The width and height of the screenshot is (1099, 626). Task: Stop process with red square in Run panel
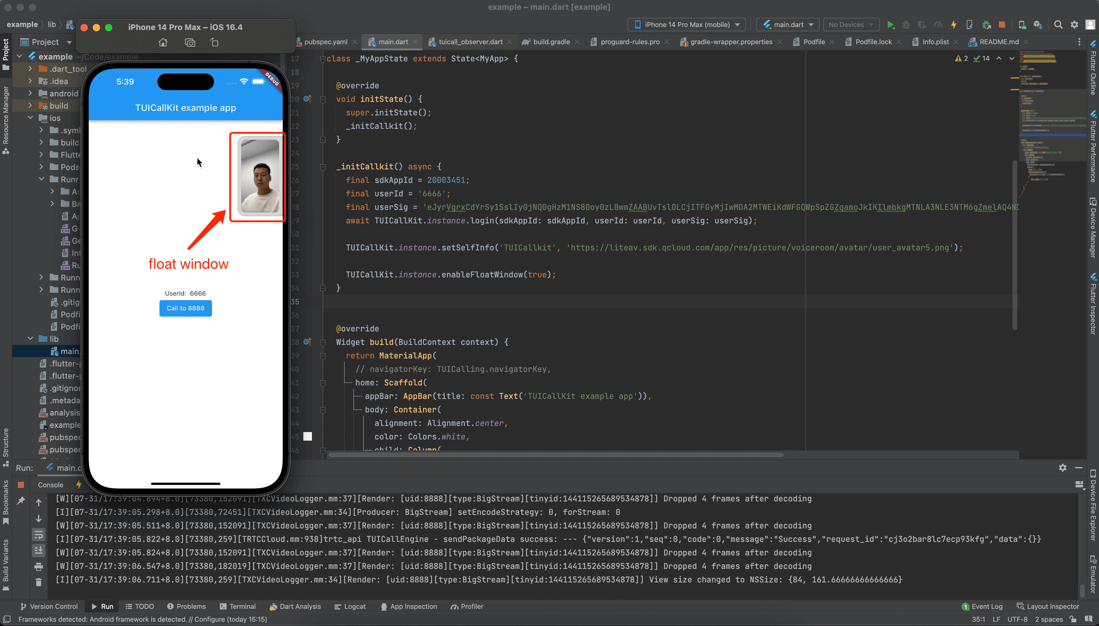point(21,485)
